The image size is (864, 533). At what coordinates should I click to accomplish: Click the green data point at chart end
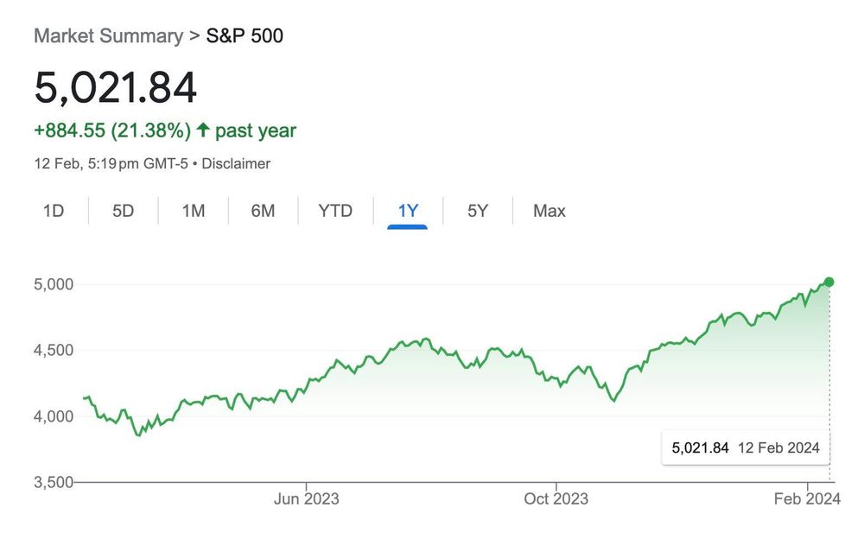click(829, 281)
